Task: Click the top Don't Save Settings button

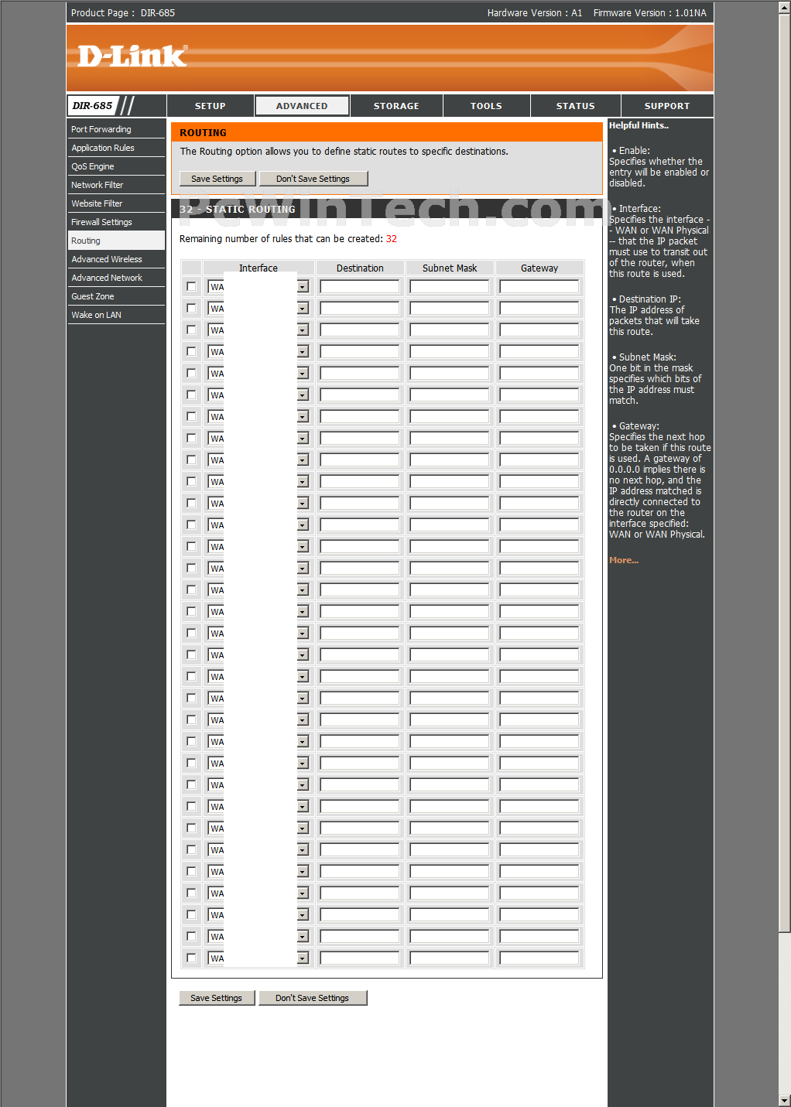Action: point(313,179)
